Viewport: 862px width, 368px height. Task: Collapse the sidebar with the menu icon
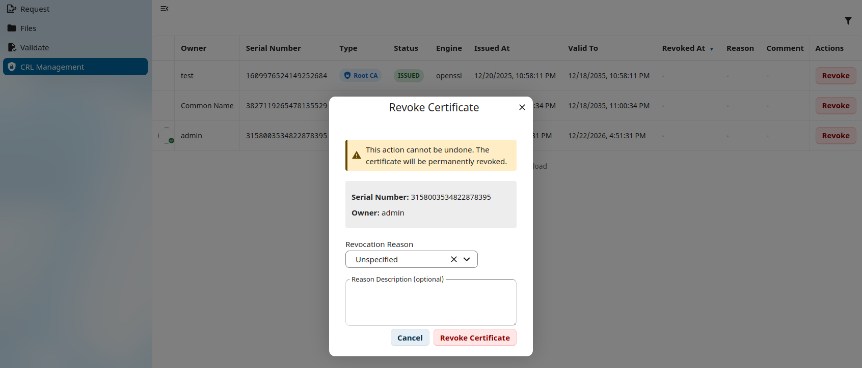coord(165,9)
